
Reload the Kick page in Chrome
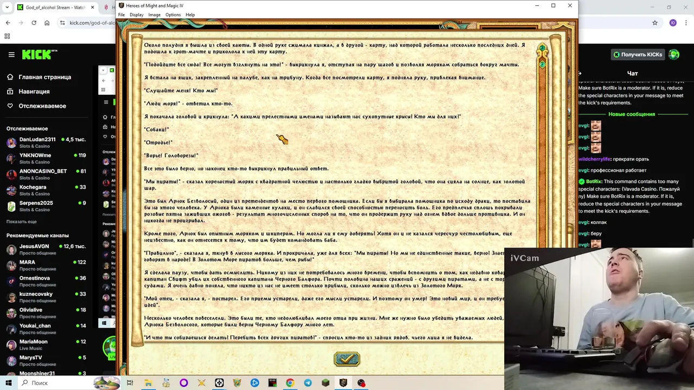tap(34, 23)
